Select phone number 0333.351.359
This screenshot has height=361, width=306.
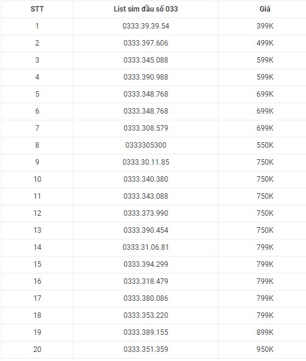pos(146,349)
